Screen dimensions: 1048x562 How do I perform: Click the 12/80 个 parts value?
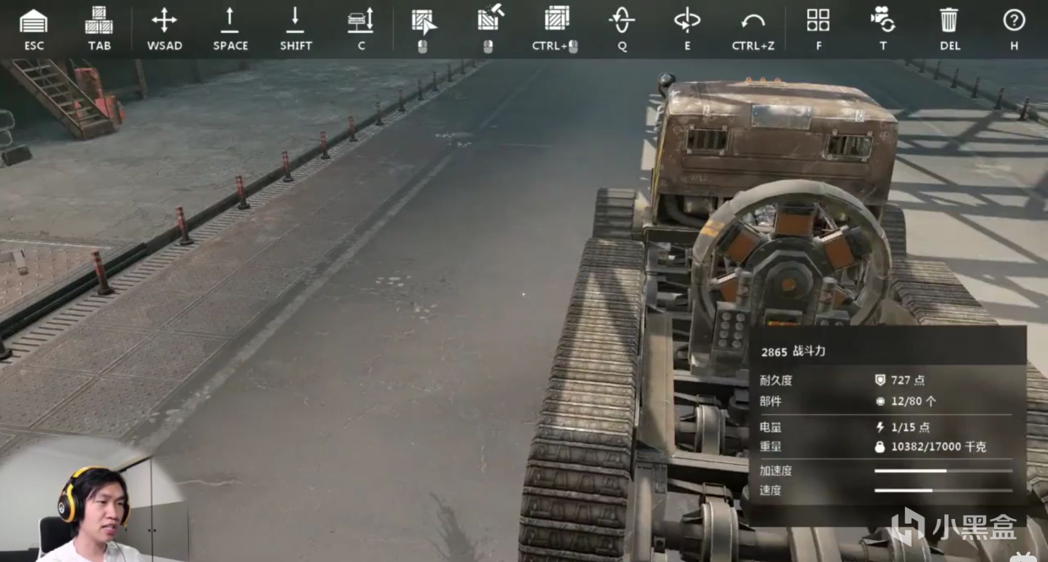point(913,401)
